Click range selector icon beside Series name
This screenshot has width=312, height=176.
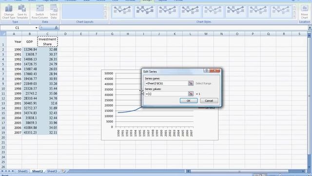click(191, 83)
